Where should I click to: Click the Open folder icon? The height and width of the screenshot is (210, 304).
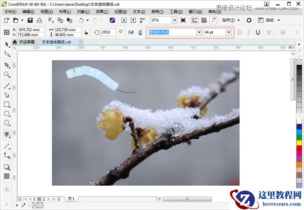16,20
